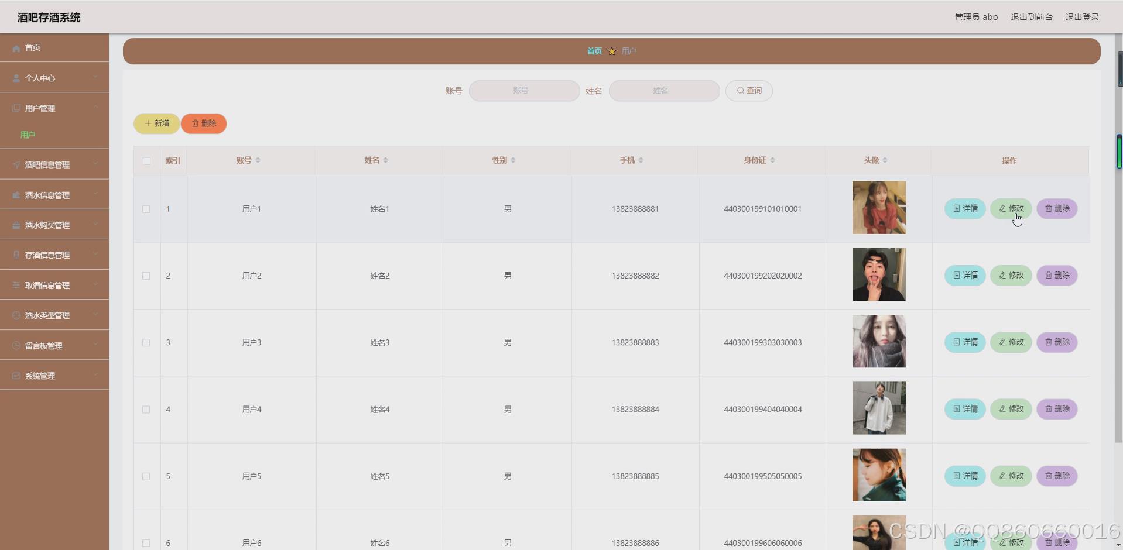Viewport: 1123px width, 550px height.
Task: Expand 酒水信息管理 menu chevron
Action: click(95, 194)
